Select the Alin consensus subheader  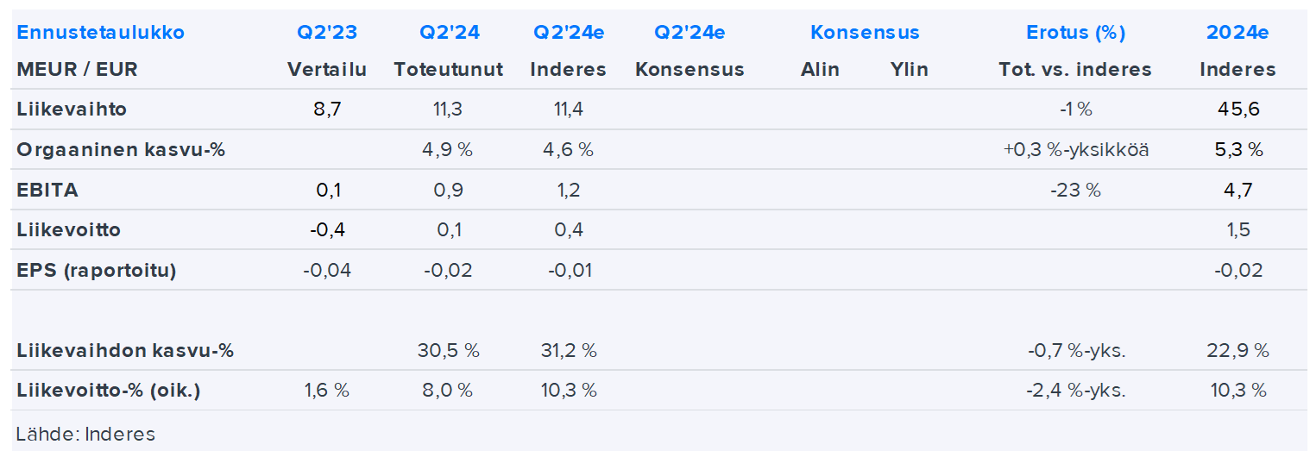coord(820,70)
